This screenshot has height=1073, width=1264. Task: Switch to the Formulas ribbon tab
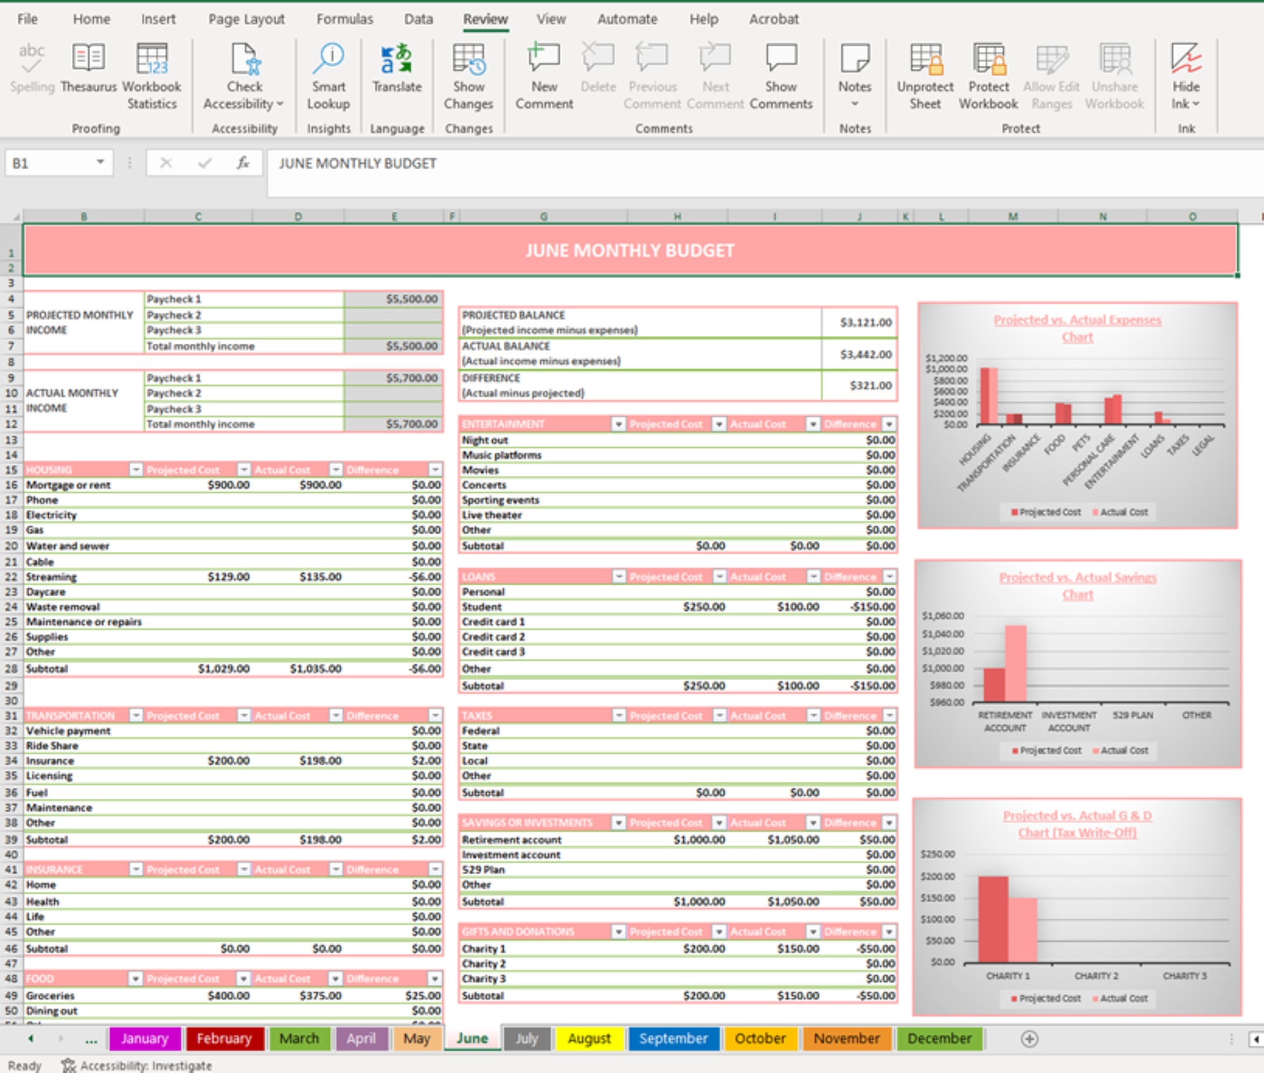344,19
